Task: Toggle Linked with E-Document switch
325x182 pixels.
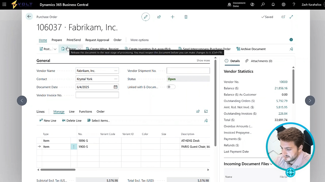Action: coord(171,87)
